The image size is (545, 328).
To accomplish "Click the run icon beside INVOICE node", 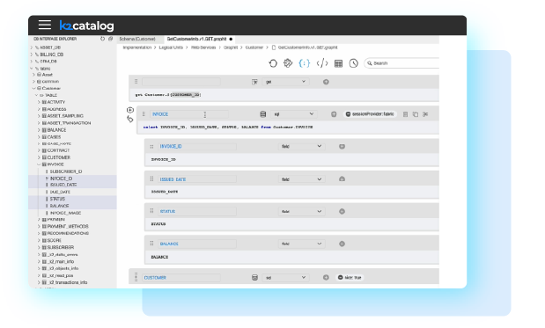I will 130,110.
